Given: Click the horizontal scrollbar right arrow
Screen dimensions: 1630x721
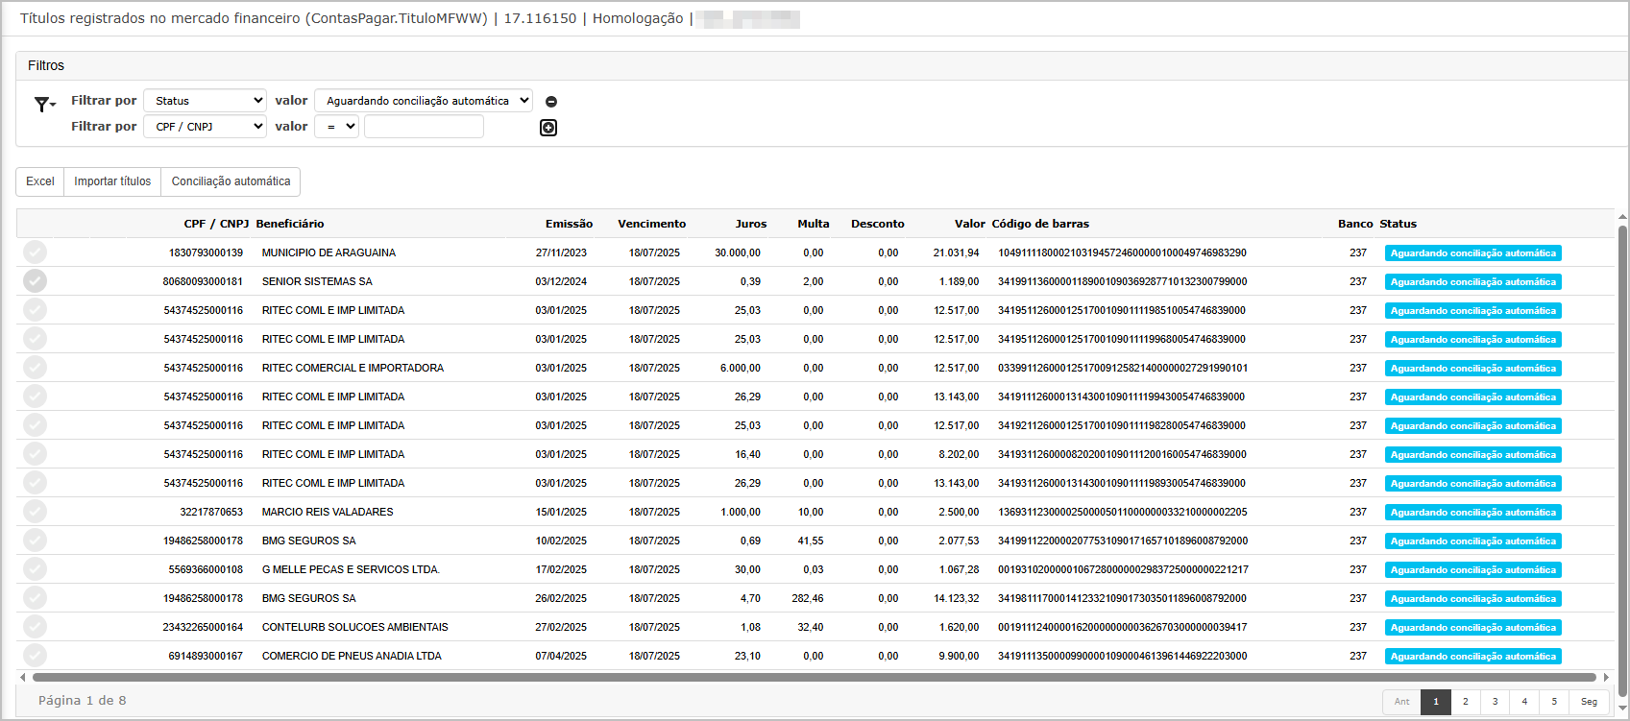Looking at the screenshot, I should point(1606,677).
